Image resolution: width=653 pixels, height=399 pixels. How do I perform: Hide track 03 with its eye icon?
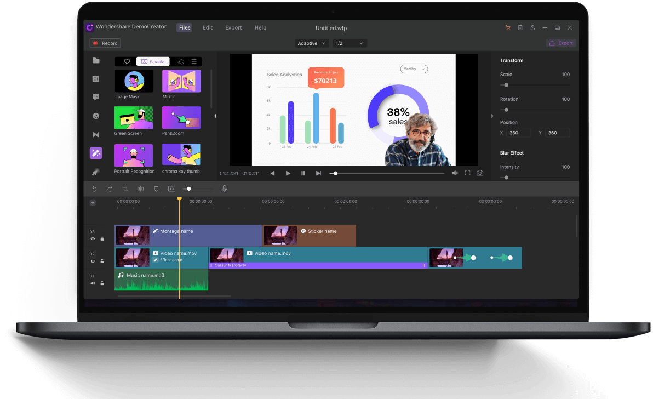click(93, 239)
